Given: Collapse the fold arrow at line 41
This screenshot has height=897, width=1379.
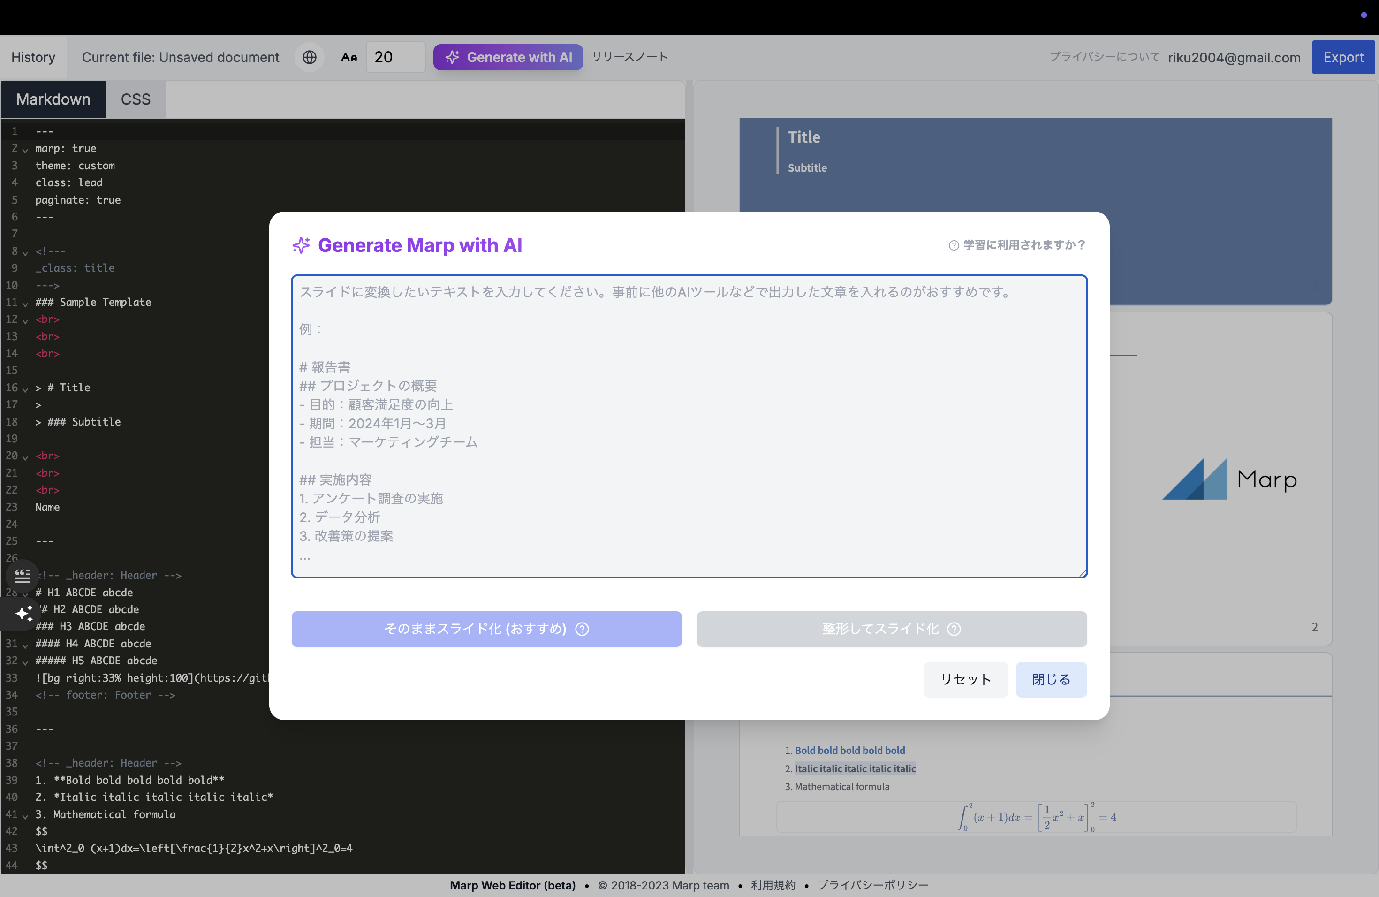Looking at the screenshot, I should point(25,816).
